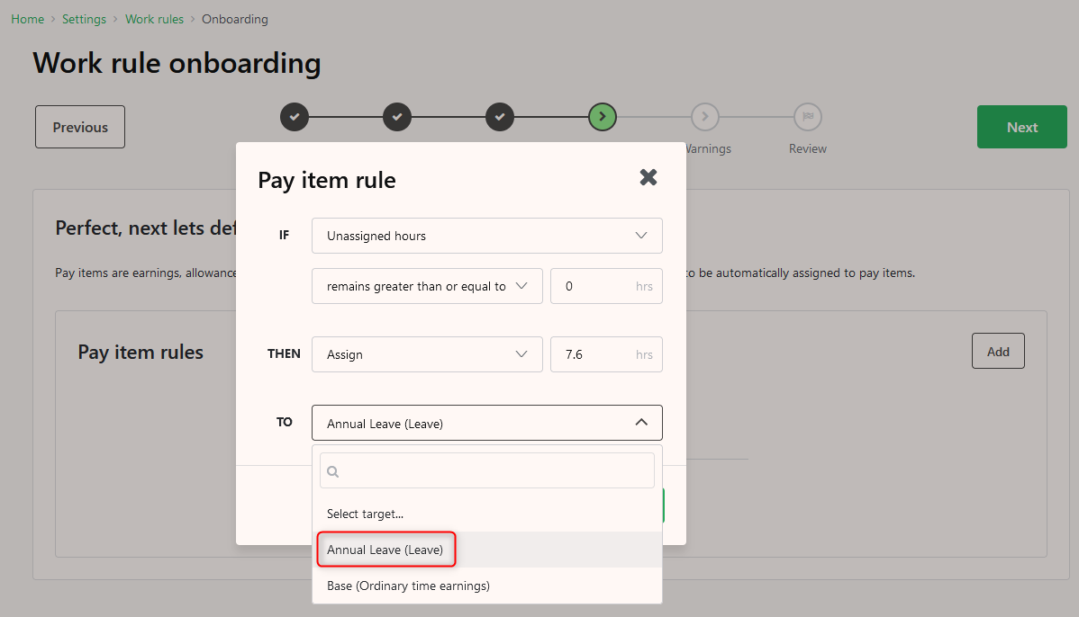1079x617 pixels.
Task: Click the Next button
Action: (1022, 127)
